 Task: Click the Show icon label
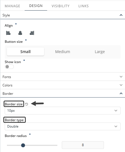[x=13, y=62]
